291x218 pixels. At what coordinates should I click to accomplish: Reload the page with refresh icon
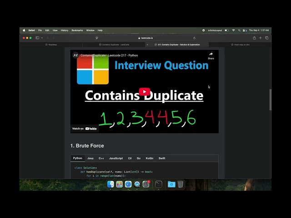pyautogui.click(x=194, y=38)
